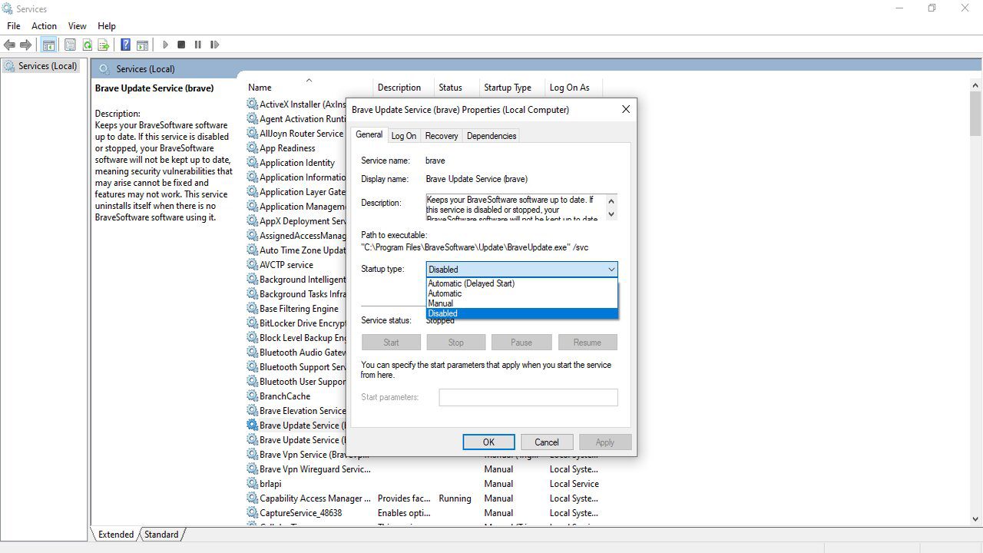Screen dimensions: 983x553
Task: Sort services by the Name column header
Action: [308, 88]
